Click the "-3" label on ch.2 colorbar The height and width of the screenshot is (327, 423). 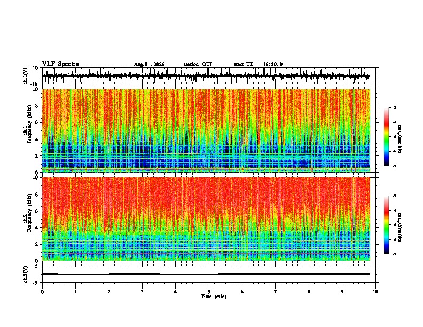point(394,196)
